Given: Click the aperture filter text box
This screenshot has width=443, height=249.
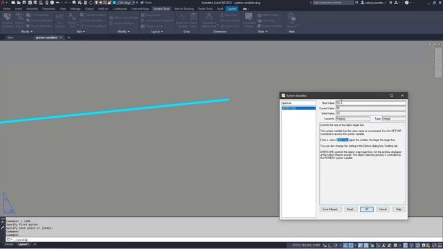Looking at the screenshot, I should pyautogui.click(x=298, y=103).
